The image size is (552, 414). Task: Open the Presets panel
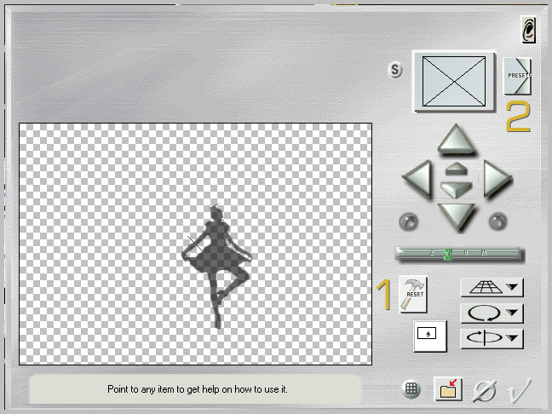tap(517, 76)
